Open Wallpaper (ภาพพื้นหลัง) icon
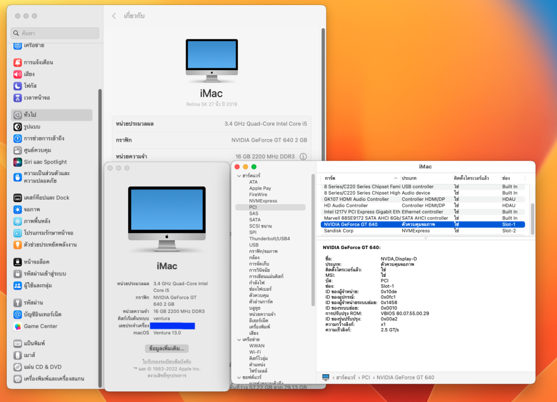 [x=17, y=221]
